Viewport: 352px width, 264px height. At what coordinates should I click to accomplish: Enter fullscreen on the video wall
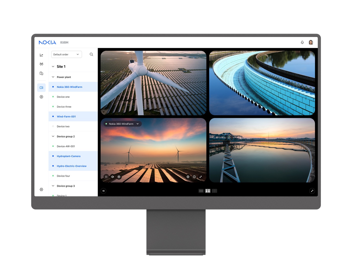pos(312,191)
